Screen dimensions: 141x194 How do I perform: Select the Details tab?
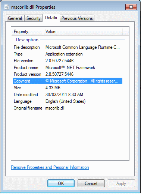point(51,18)
